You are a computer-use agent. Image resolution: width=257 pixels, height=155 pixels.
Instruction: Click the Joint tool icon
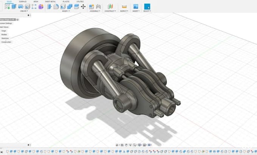98,6
